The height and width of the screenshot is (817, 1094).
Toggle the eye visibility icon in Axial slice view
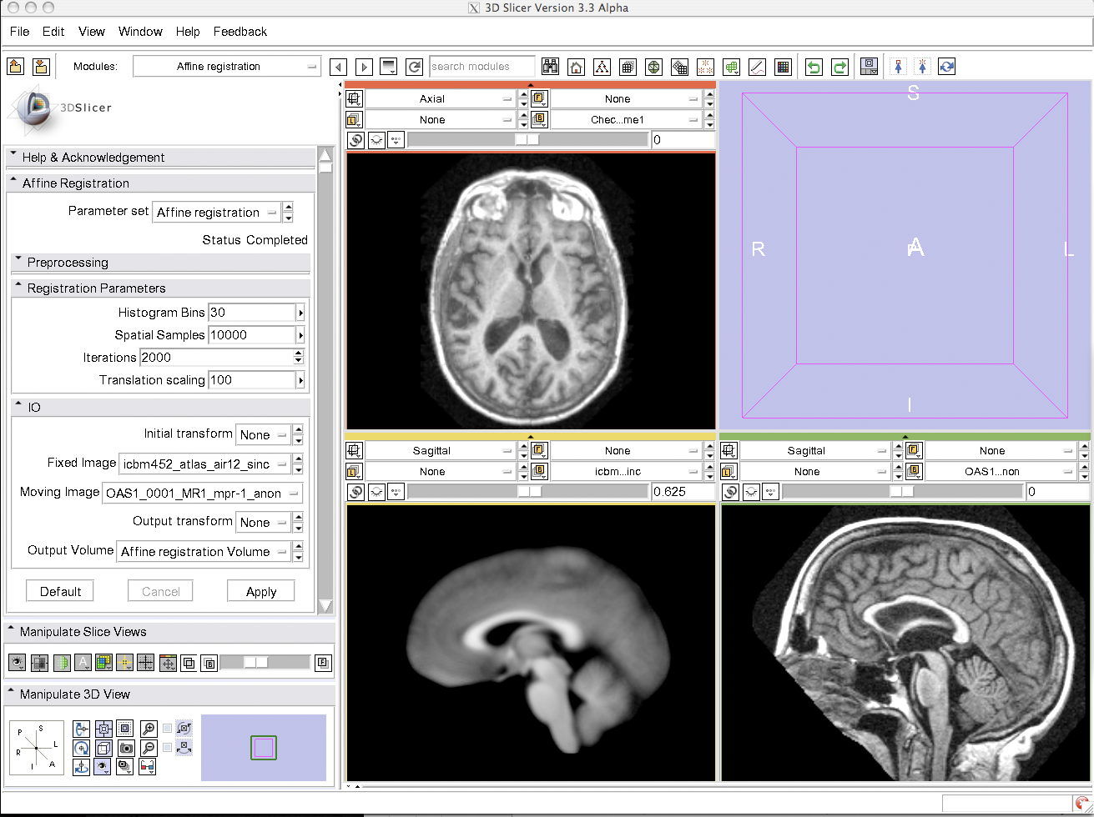pyautogui.click(x=376, y=140)
